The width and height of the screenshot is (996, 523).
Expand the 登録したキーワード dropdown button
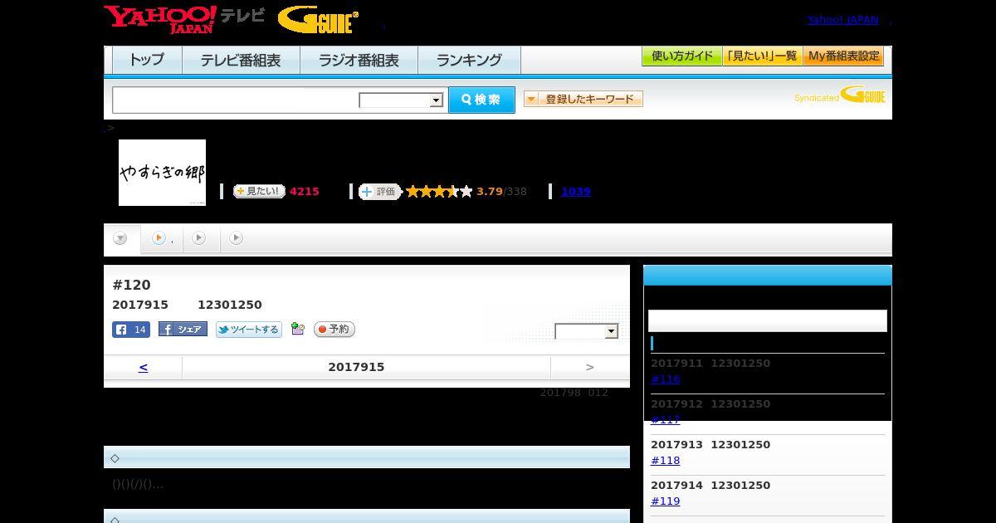pyautogui.click(x=583, y=99)
